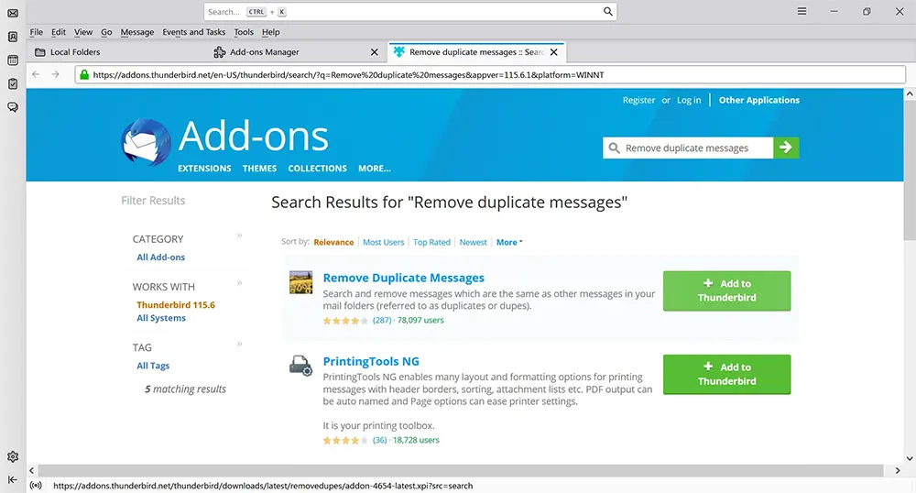Open the Chat sidebar icon

[x=13, y=107]
